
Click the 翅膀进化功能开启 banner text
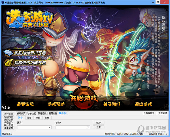[30, 63]
